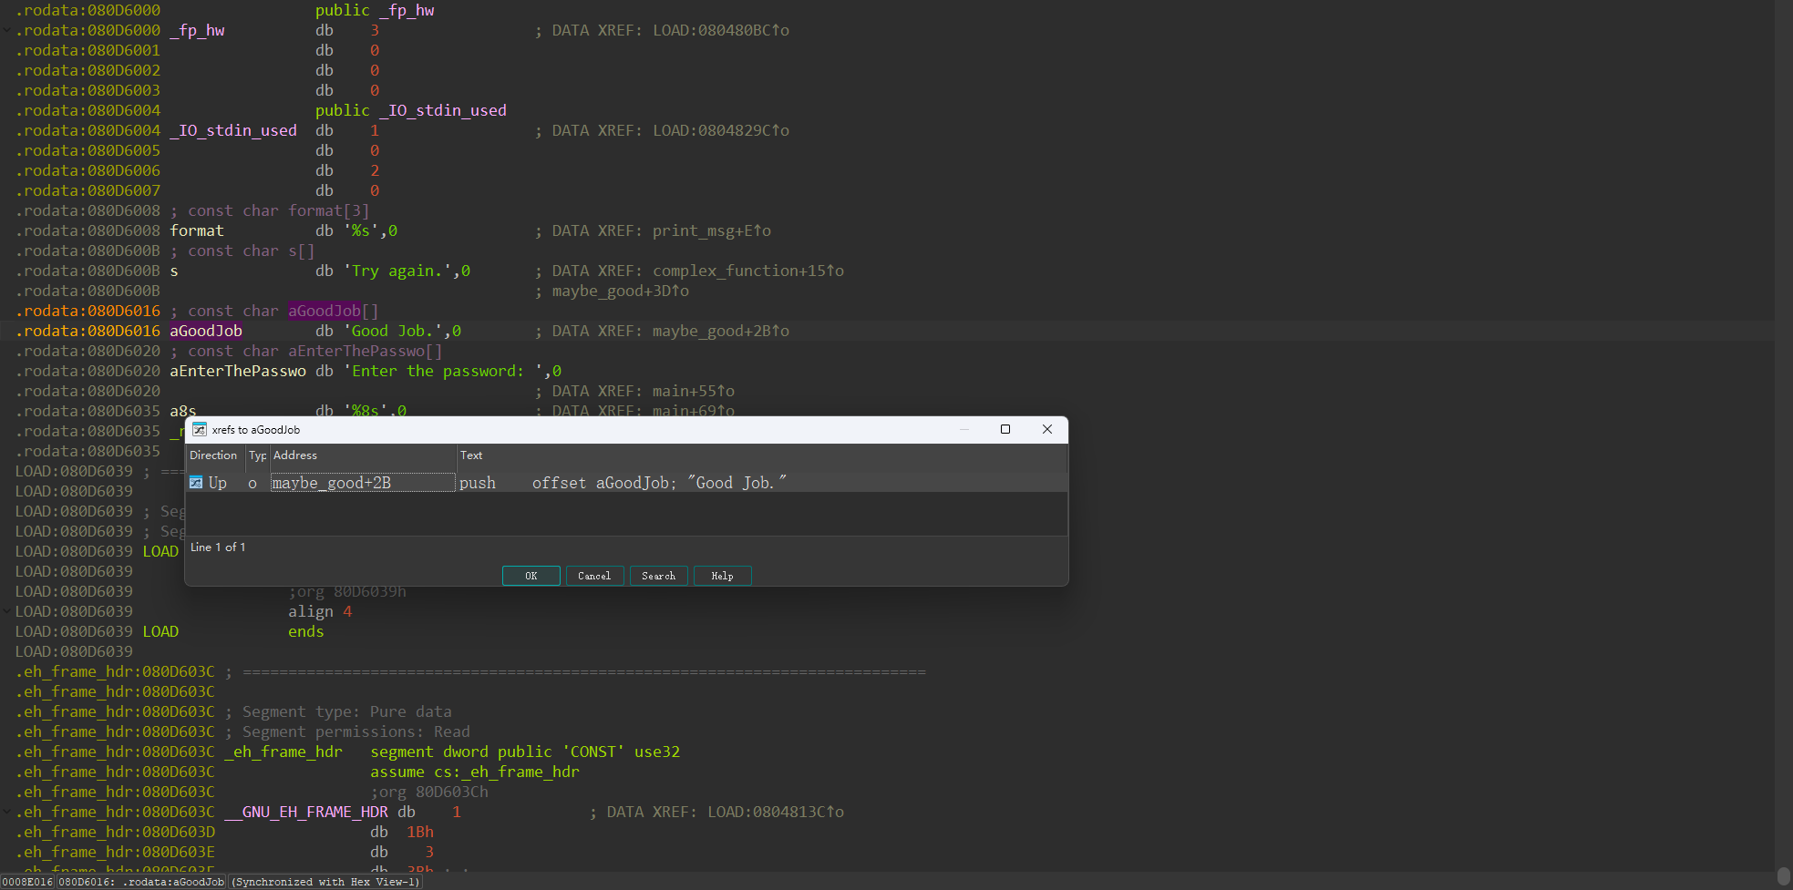This screenshot has width=1793, height=890.
Task: Click the 'public _IO_stdin_used' declaration
Action: coord(411,110)
